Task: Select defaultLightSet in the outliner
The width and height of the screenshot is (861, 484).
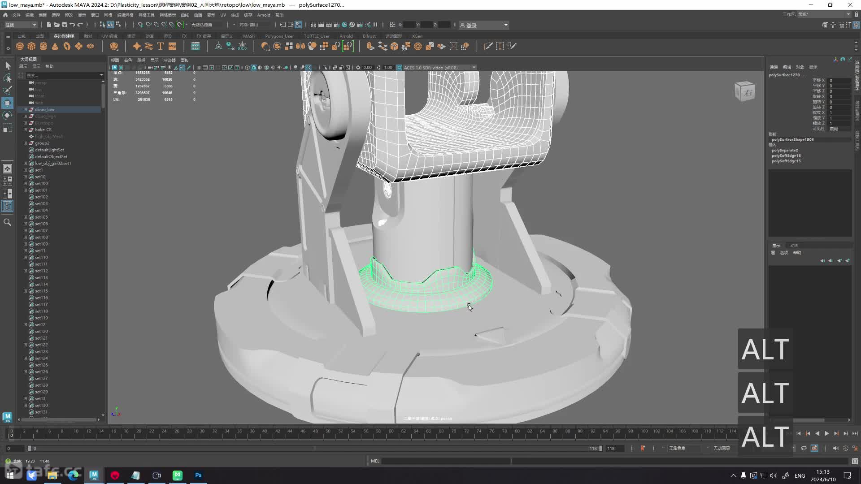Action: [49, 150]
